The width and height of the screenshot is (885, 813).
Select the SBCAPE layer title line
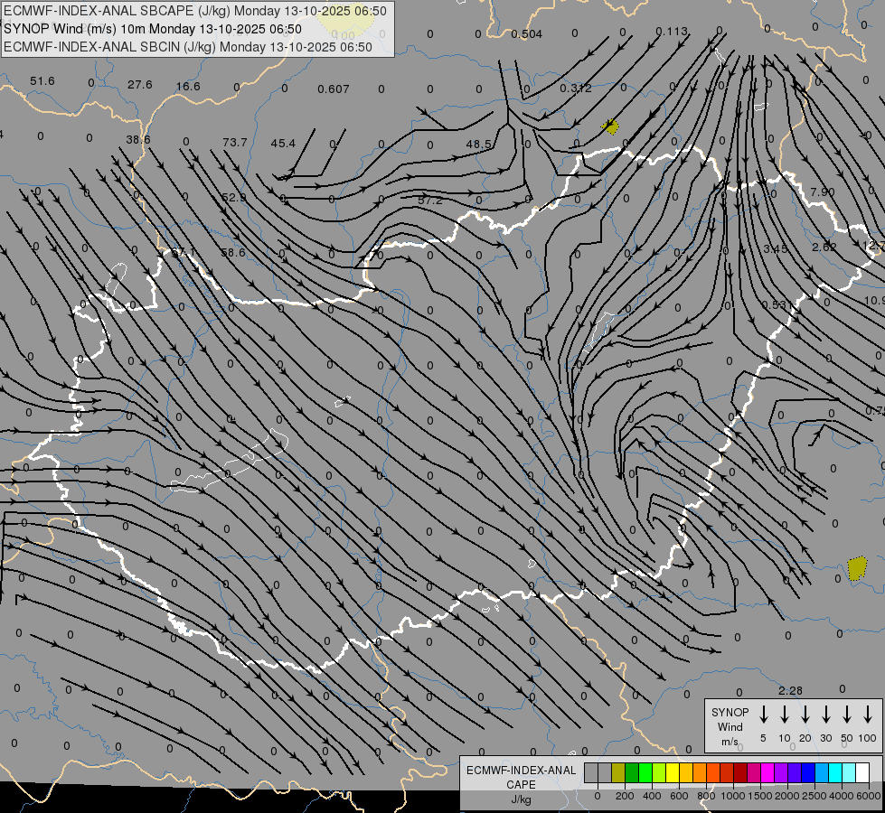click(x=195, y=11)
